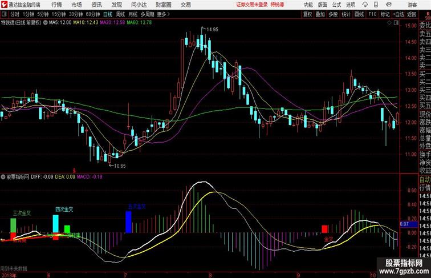
Task: Open the customer service headset icon
Action: click(365, 5)
